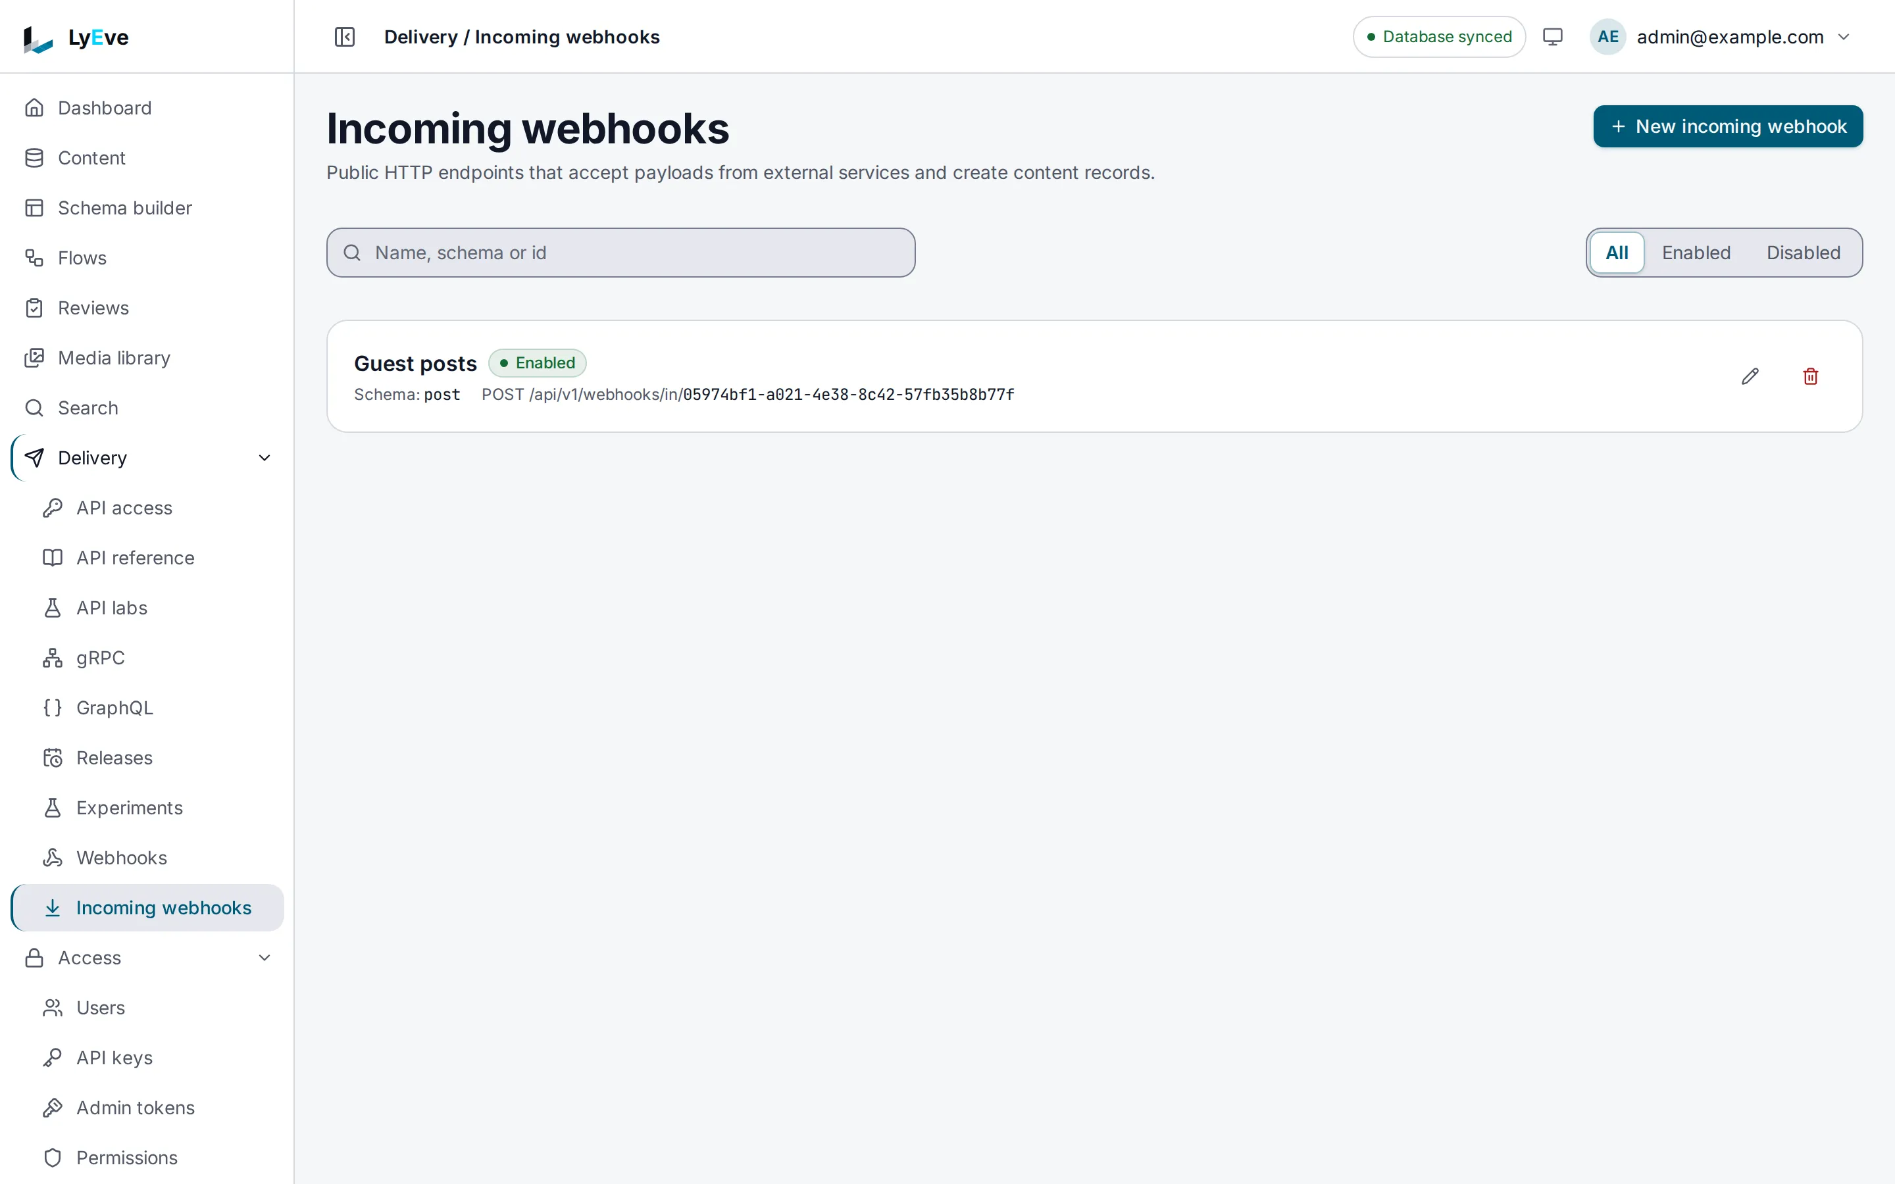Click the Database synced status badge
This screenshot has height=1184, width=1895.
click(1438, 37)
